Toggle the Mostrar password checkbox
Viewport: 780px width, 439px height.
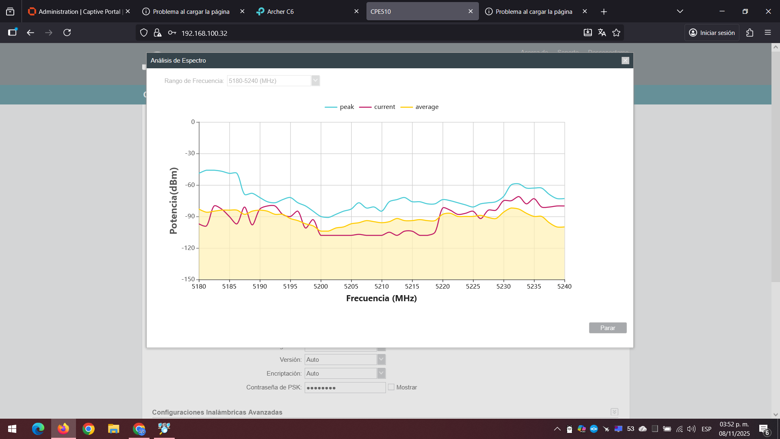tap(391, 387)
